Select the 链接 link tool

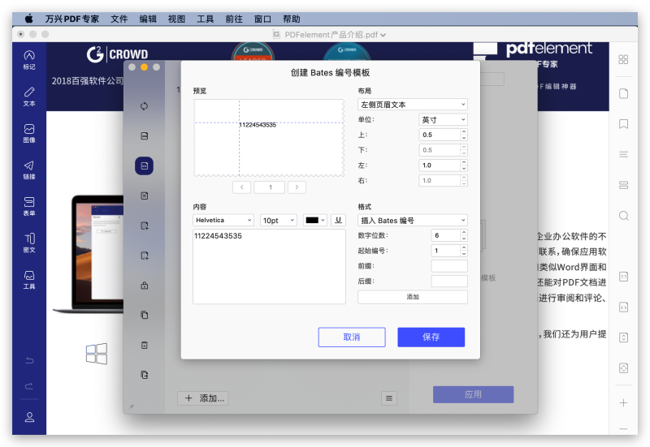coord(29,169)
